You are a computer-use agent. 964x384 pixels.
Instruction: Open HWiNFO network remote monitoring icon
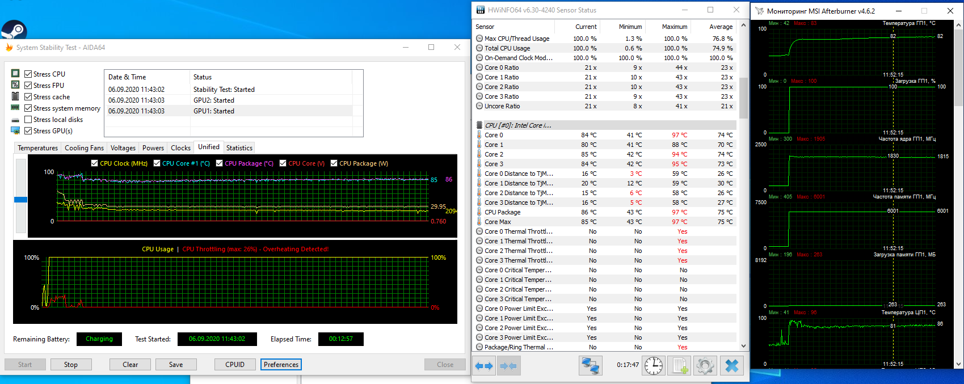(590, 366)
